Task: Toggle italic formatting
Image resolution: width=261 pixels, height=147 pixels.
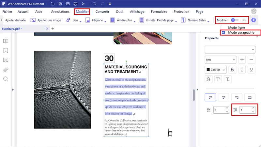Action: tap(242, 70)
